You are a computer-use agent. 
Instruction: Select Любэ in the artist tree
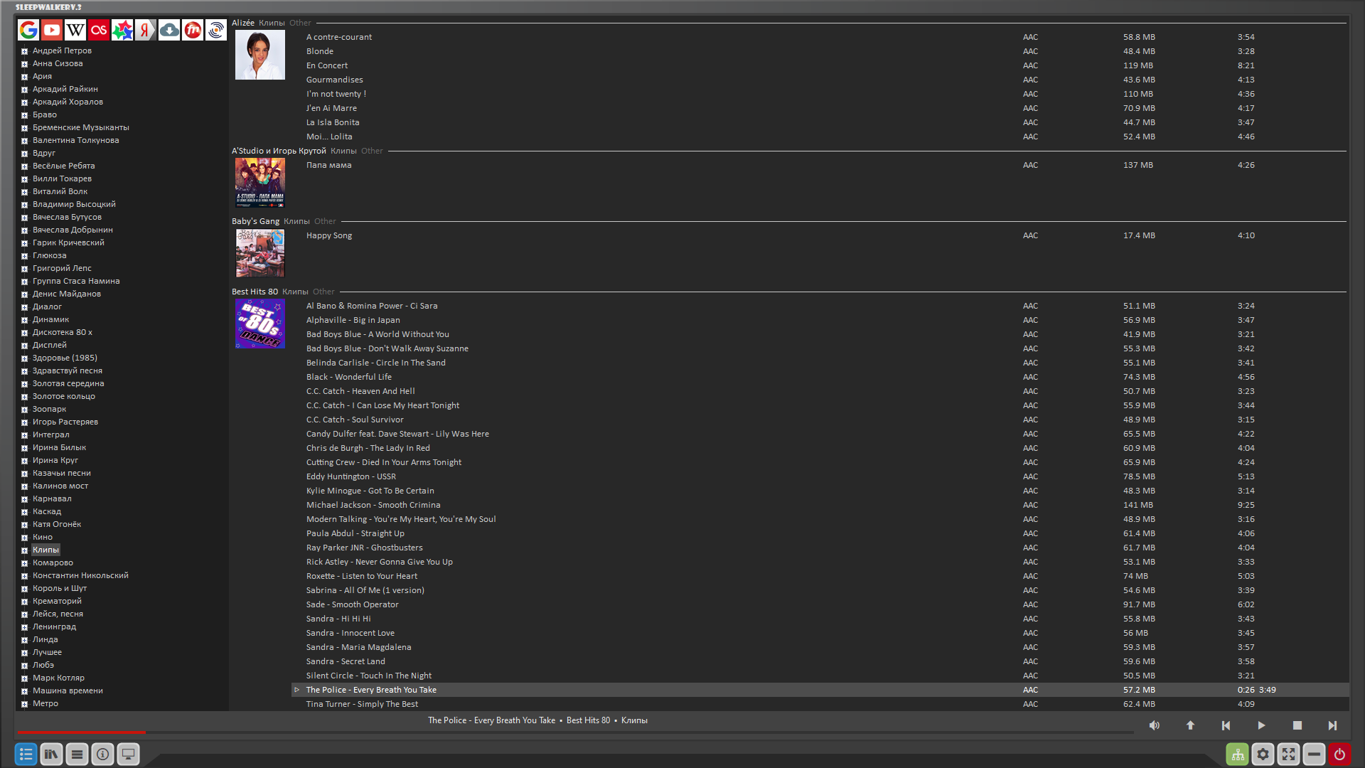pyautogui.click(x=43, y=665)
